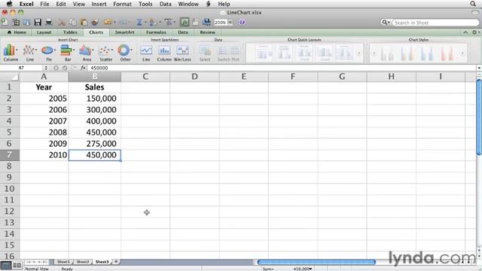
Task: Open the Insert menu
Action: (x=99, y=4)
